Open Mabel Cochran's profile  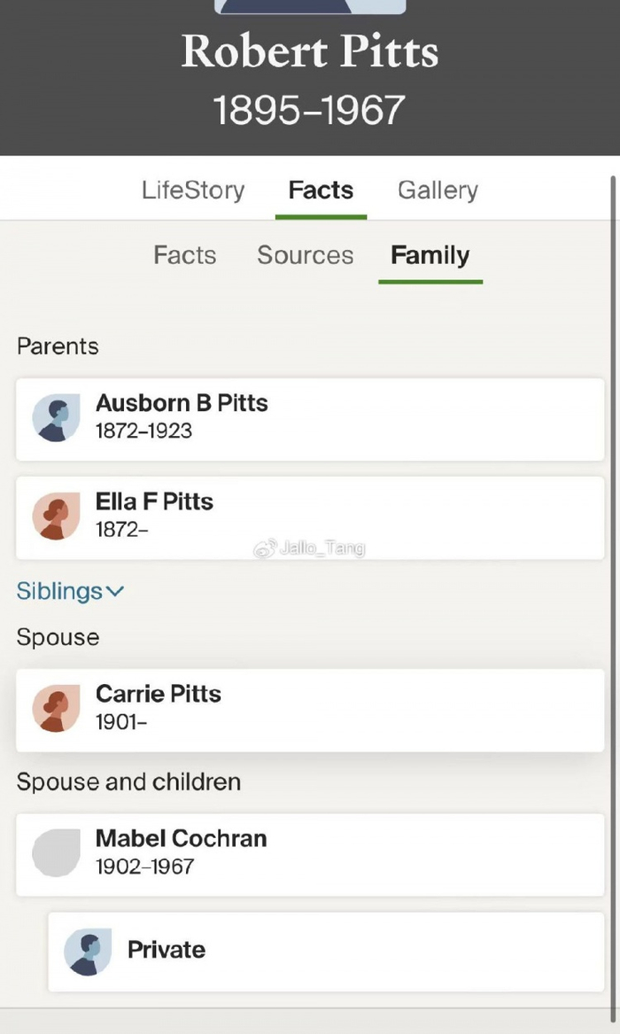pos(310,853)
